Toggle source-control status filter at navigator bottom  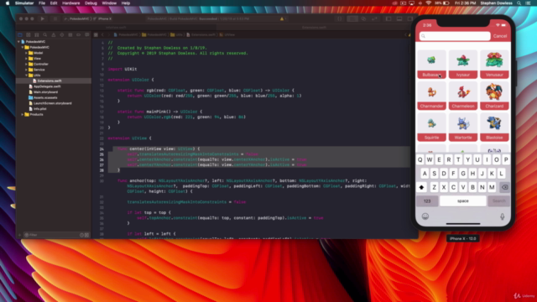86,235
